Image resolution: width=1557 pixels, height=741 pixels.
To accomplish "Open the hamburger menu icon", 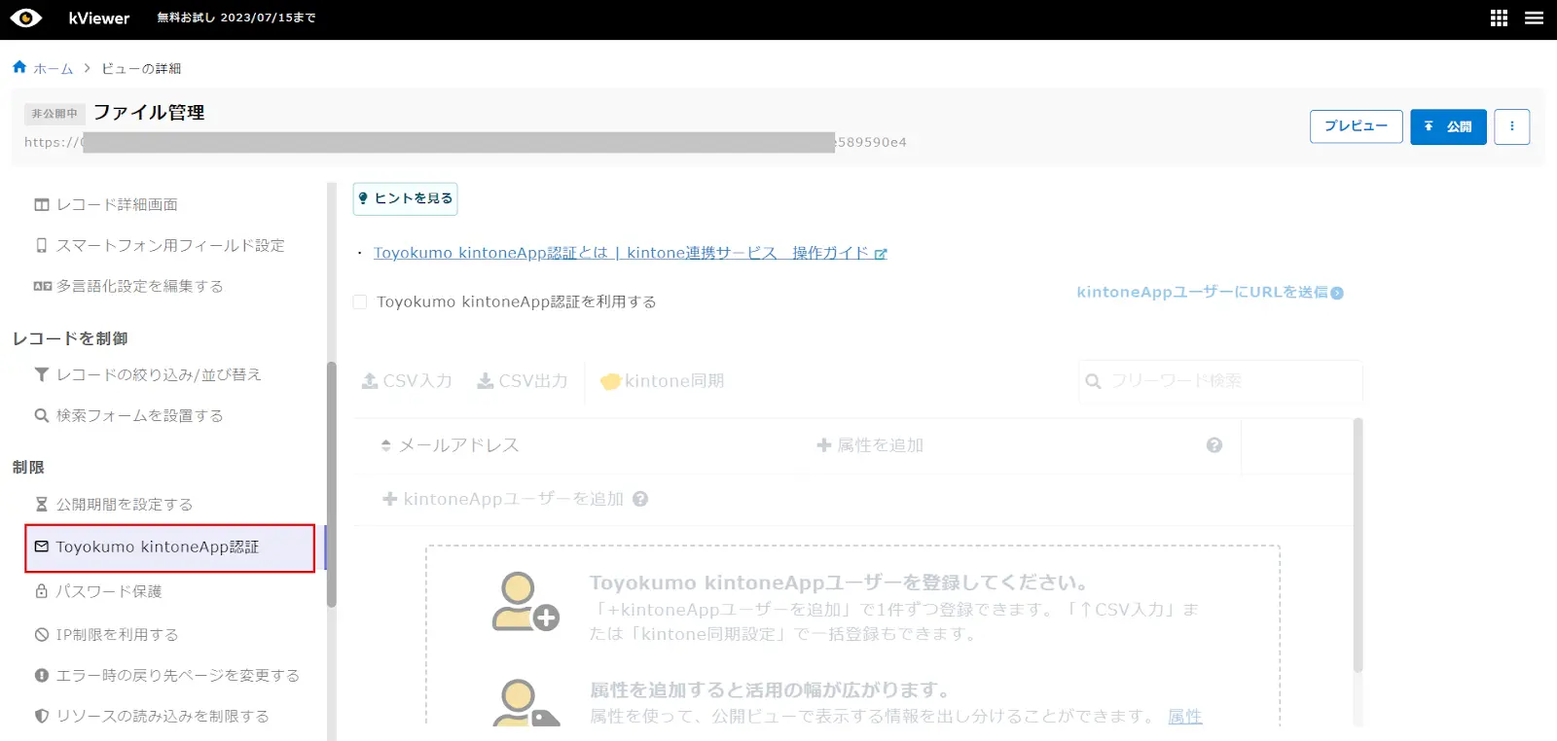I will tap(1535, 18).
